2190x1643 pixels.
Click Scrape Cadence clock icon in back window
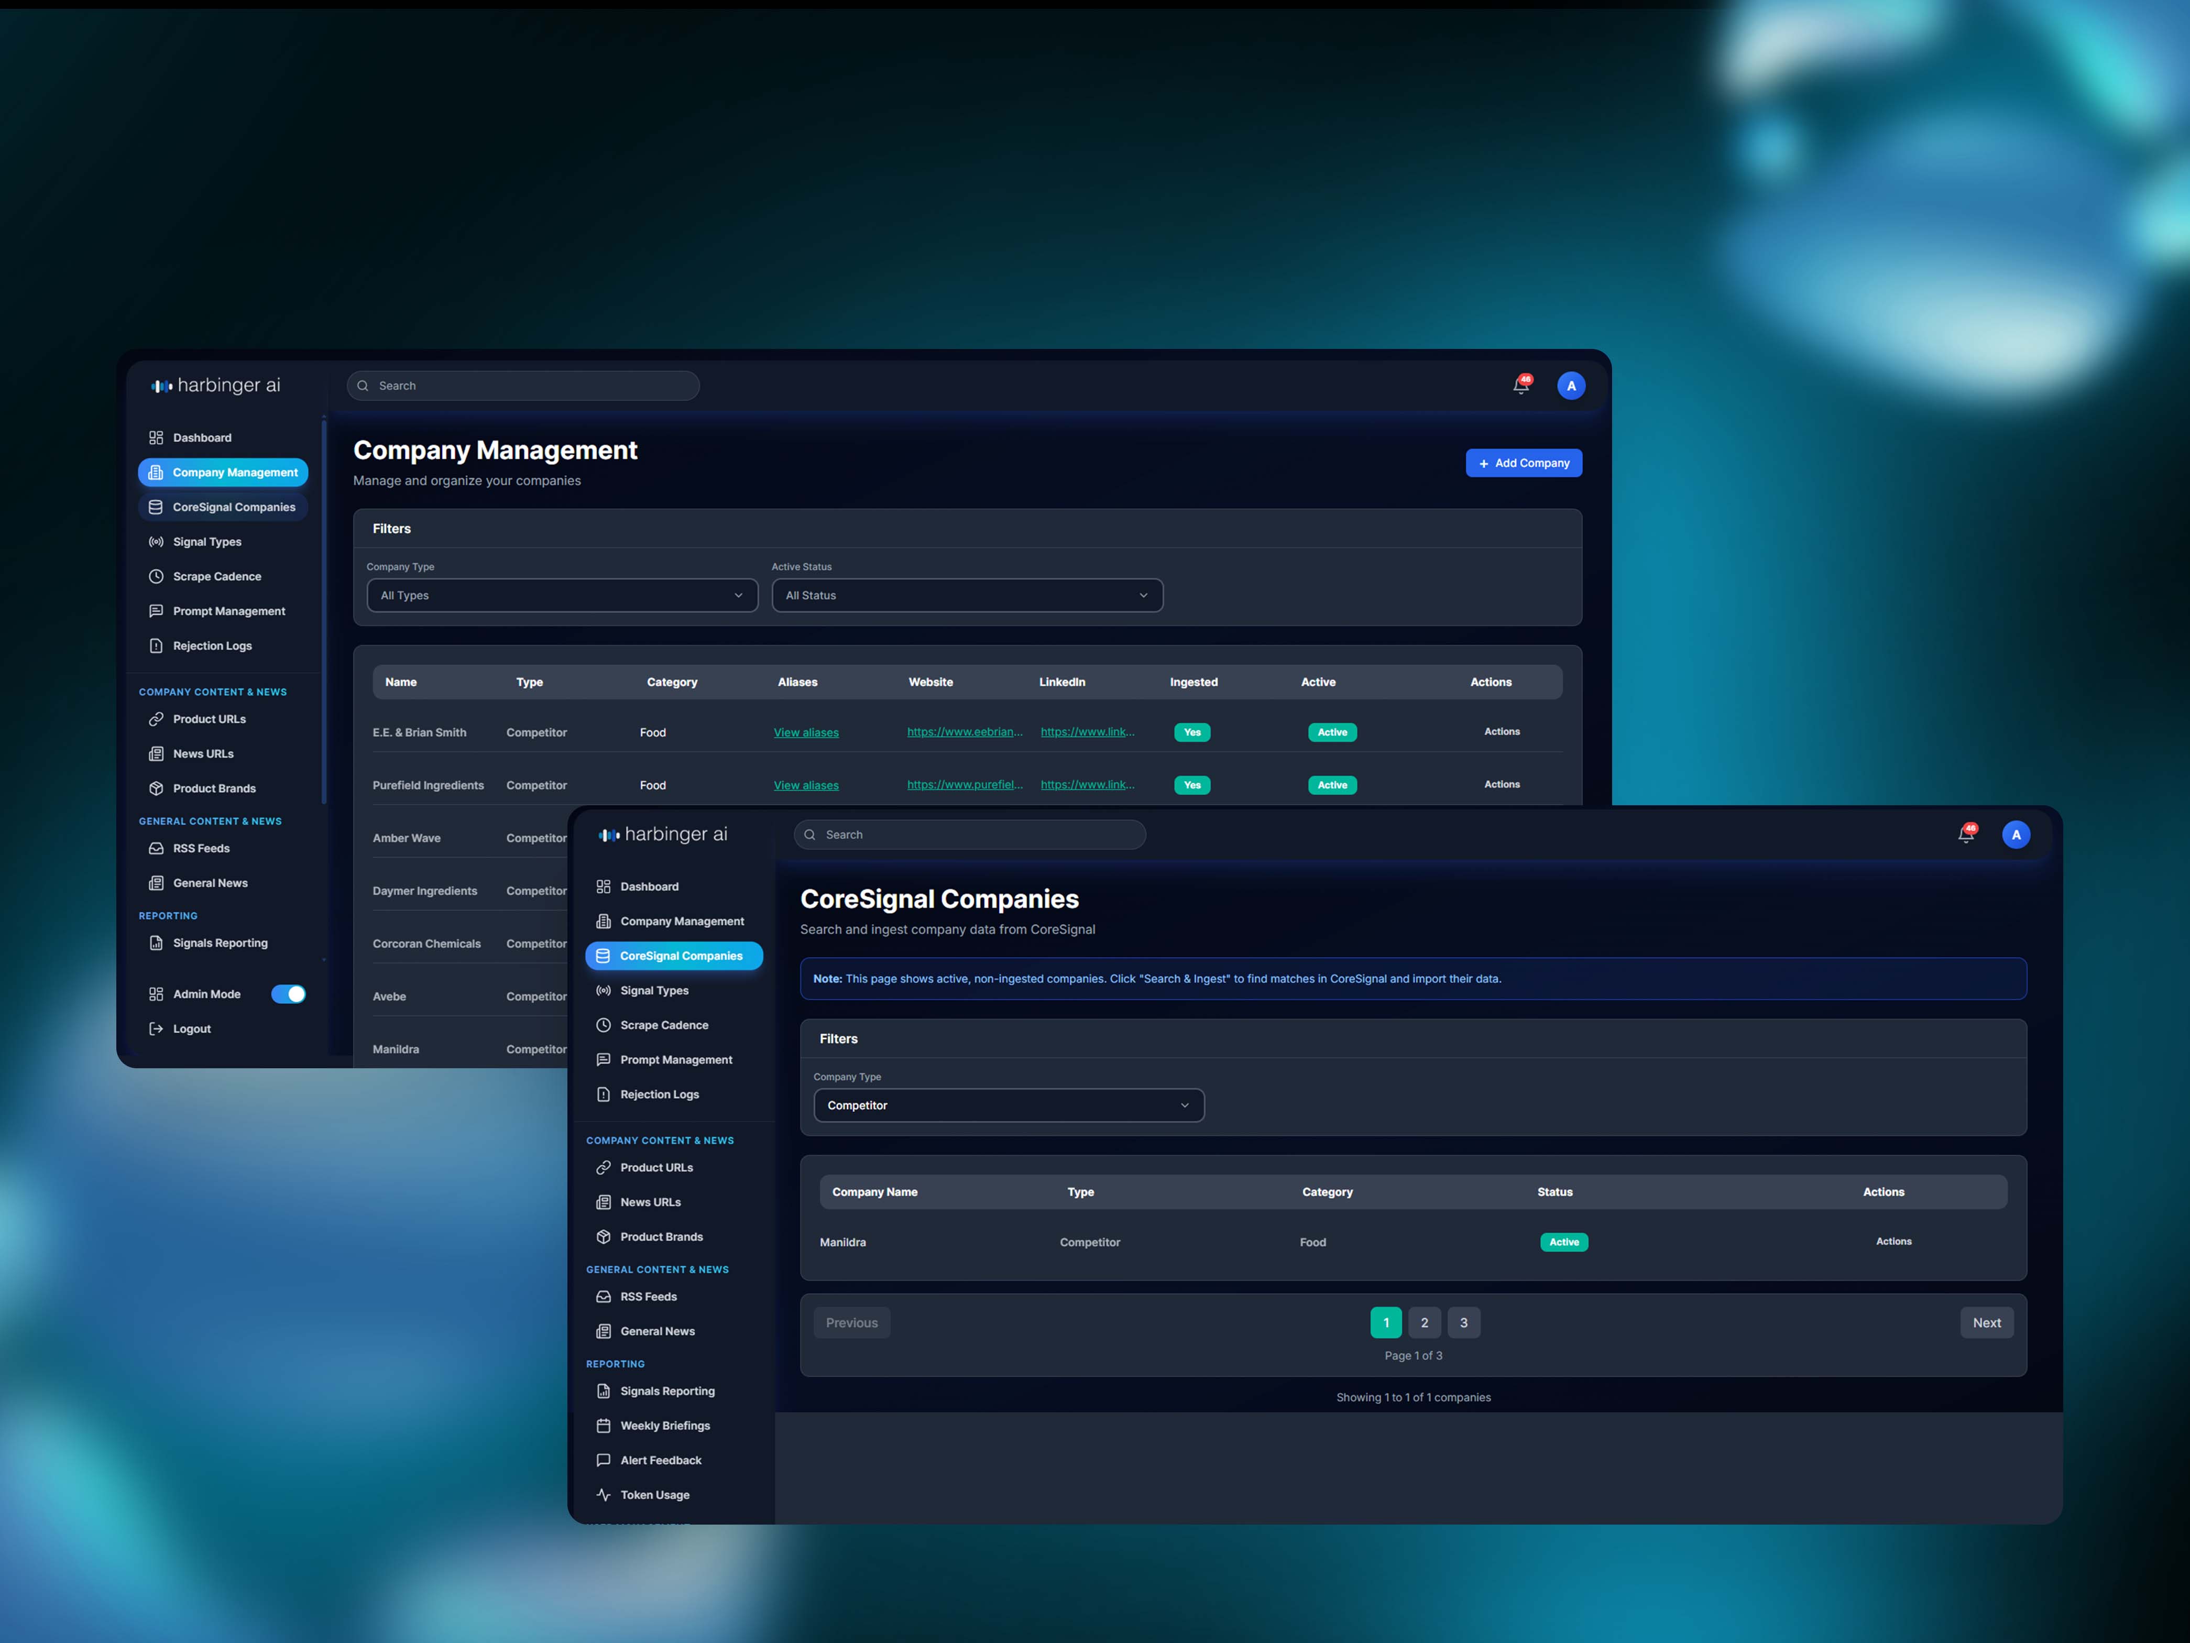coord(156,576)
